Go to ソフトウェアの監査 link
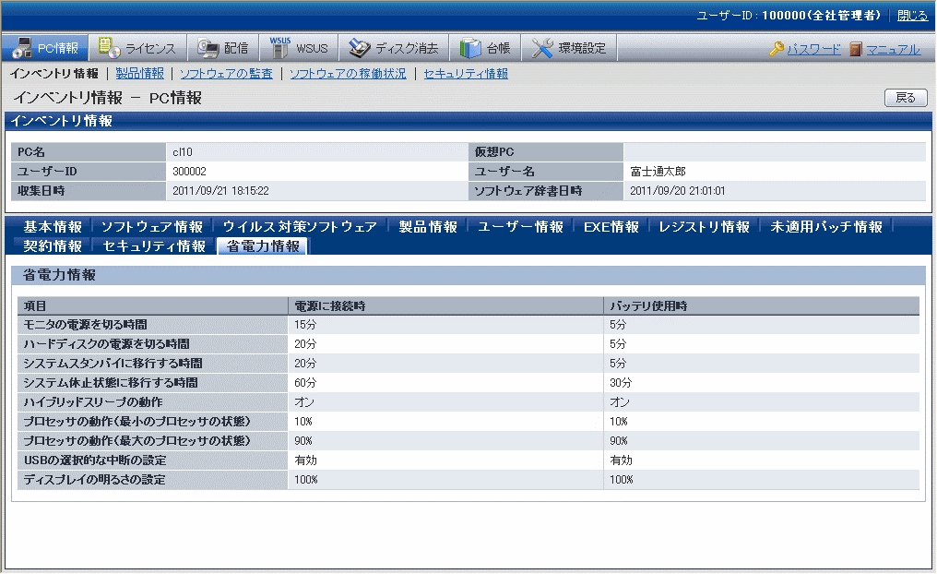This screenshot has width=937, height=574. (x=226, y=74)
